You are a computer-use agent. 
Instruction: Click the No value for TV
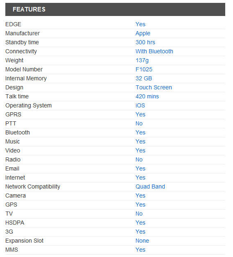tap(139, 214)
